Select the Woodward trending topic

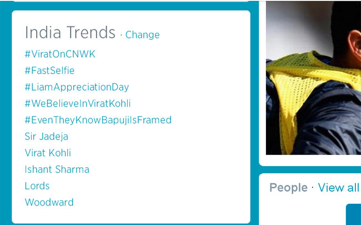point(49,202)
